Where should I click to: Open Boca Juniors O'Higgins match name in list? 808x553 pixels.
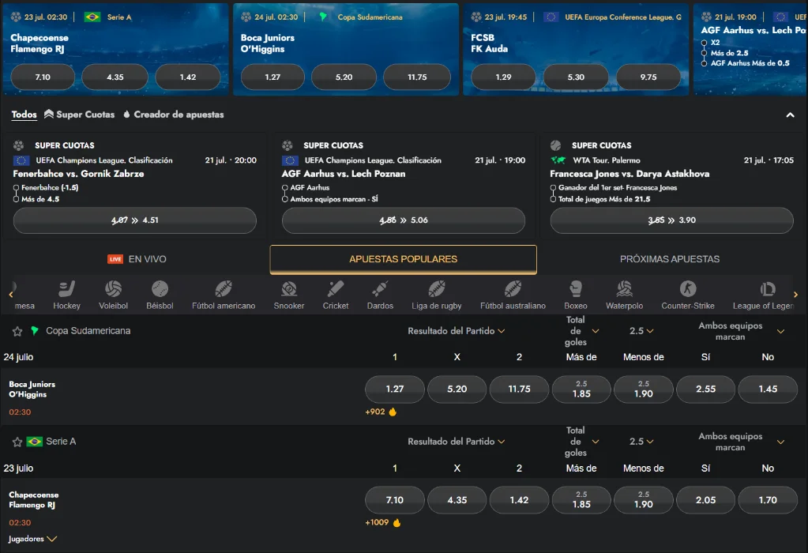[x=32, y=389]
